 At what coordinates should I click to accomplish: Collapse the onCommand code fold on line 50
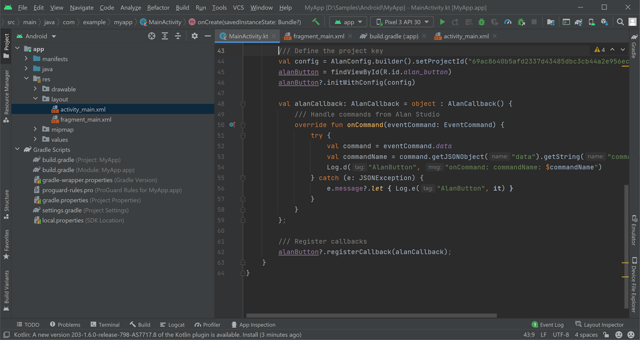pyautogui.click(x=243, y=124)
